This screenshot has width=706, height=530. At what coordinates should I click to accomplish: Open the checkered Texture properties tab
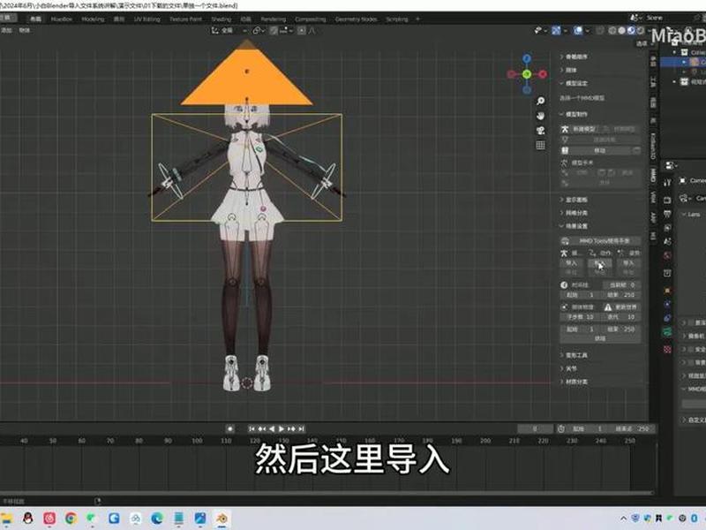(667, 349)
